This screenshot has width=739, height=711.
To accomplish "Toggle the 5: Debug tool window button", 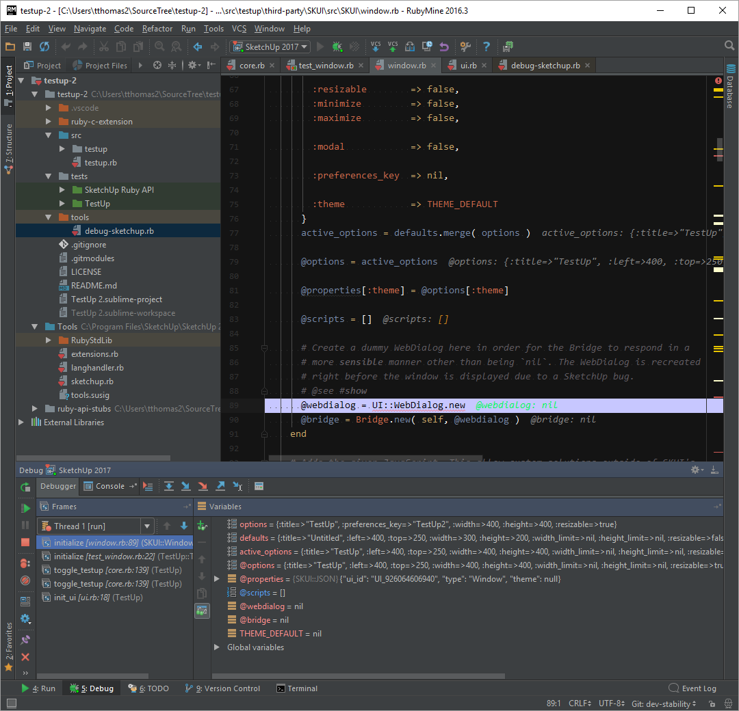I will [92, 688].
